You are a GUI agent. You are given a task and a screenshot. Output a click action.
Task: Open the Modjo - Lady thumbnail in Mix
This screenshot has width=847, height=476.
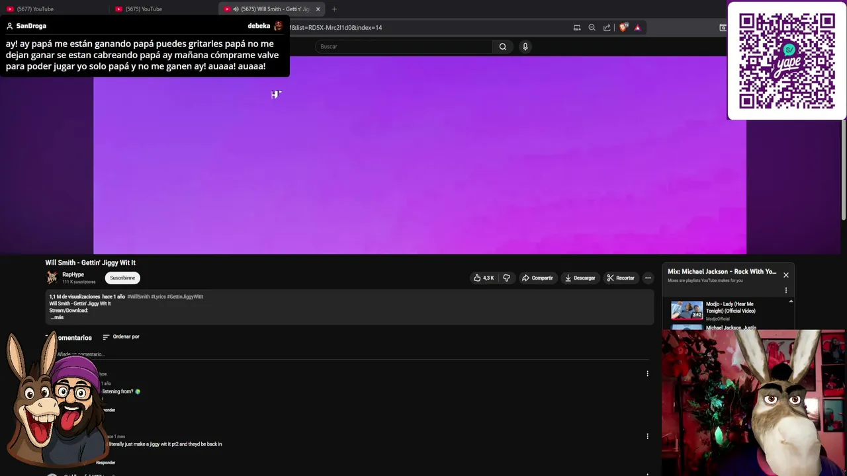click(687, 310)
